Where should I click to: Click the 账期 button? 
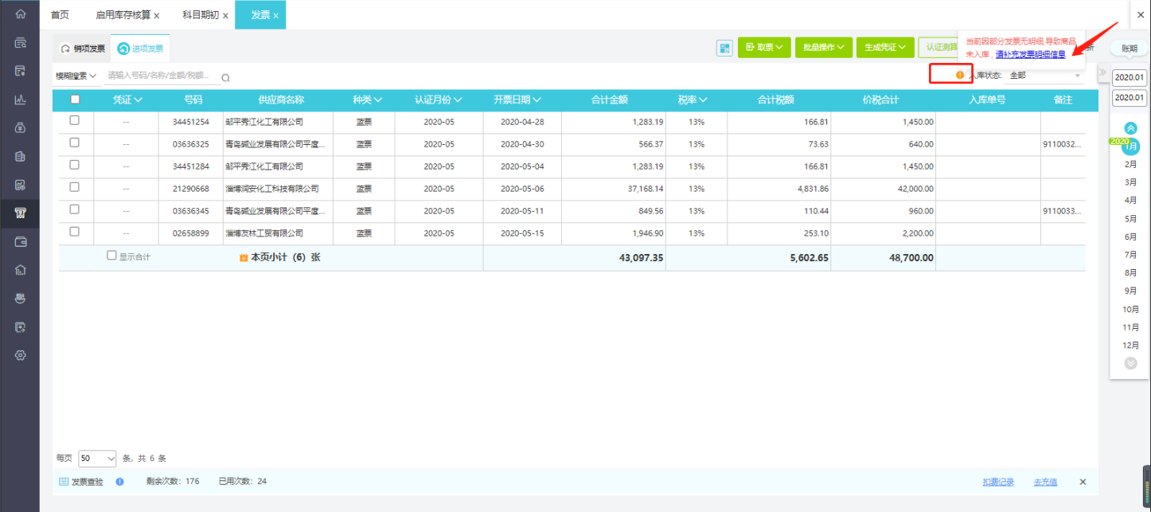tap(1130, 49)
